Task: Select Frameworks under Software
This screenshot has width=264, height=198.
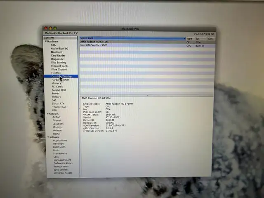Action: (60, 153)
